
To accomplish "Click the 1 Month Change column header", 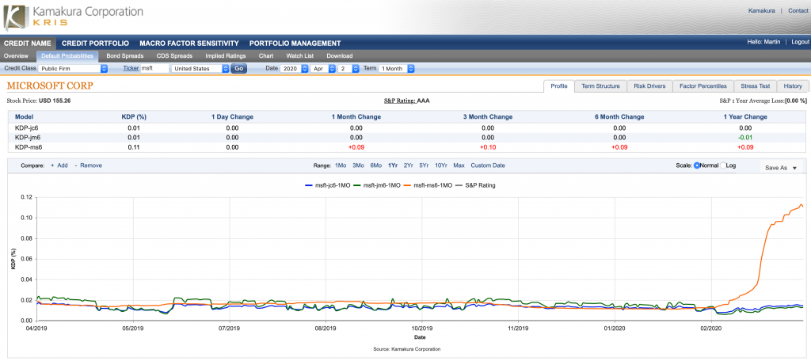I will coord(356,117).
